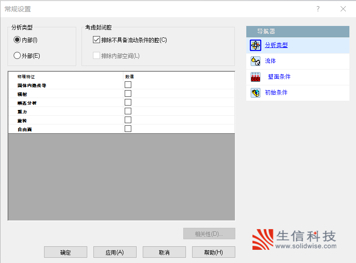Click the 初始条件 cube icon
Screen dimensions: 356x263
pos(255,93)
